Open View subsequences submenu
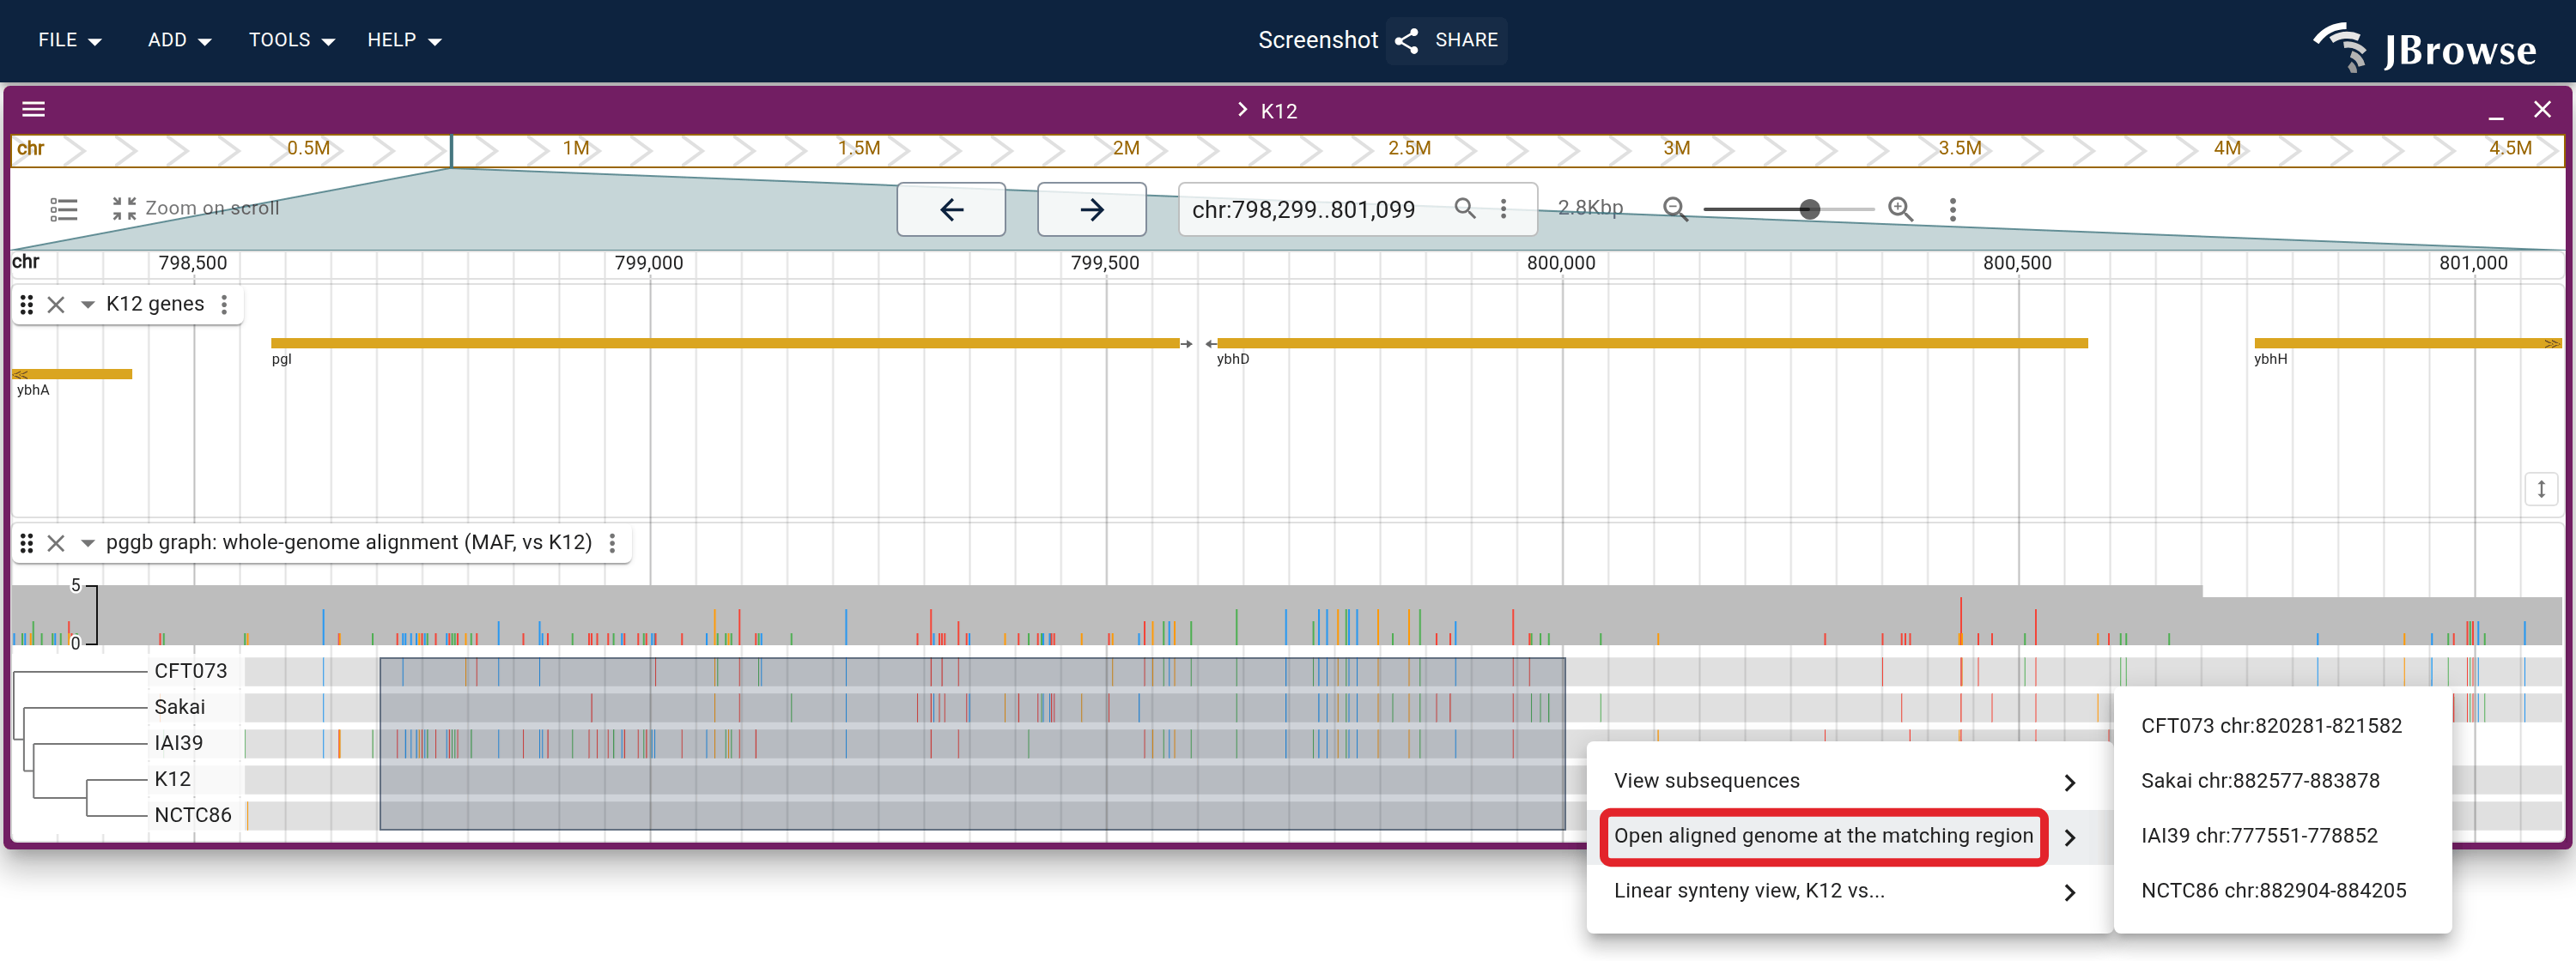The height and width of the screenshot is (961, 2576). pos(1849,781)
